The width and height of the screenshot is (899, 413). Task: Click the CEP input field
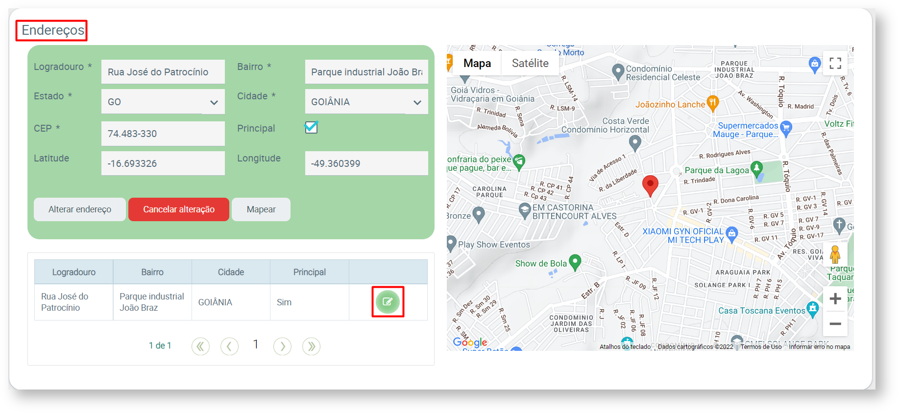(x=163, y=134)
